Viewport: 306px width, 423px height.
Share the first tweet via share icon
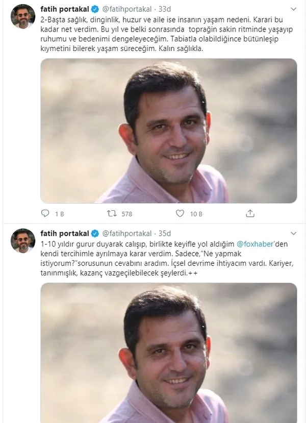click(x=250, y=213)
